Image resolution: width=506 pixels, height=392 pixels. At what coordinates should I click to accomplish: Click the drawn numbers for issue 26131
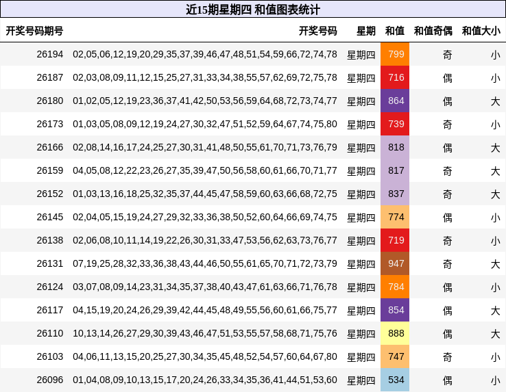pos(205,263)
